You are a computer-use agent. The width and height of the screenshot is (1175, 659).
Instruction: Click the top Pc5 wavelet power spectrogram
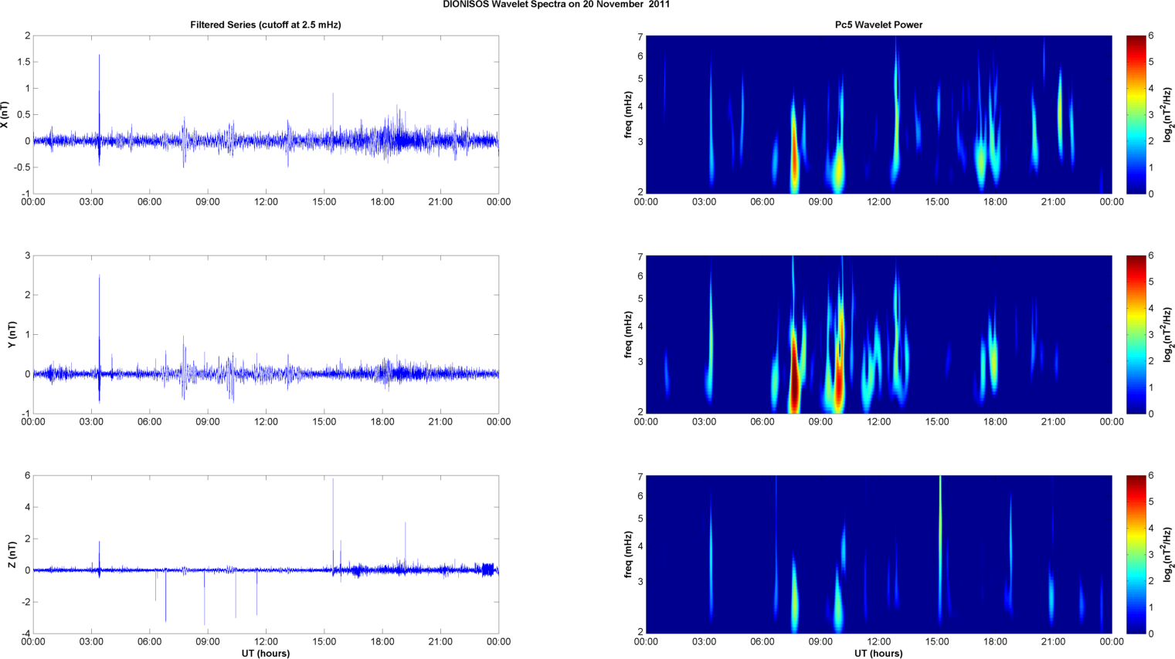coord(878,114)
